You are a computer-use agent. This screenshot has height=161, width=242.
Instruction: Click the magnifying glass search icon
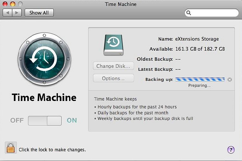click(189, 13)
